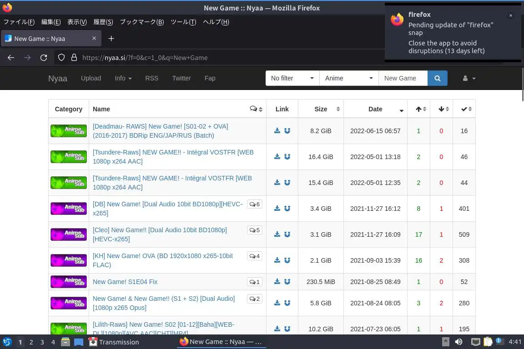Download torrent file for Deadmau- RAWS New Game
Image resolution: width=524 pixels, height=349 pixels.
tap(277, 130)
